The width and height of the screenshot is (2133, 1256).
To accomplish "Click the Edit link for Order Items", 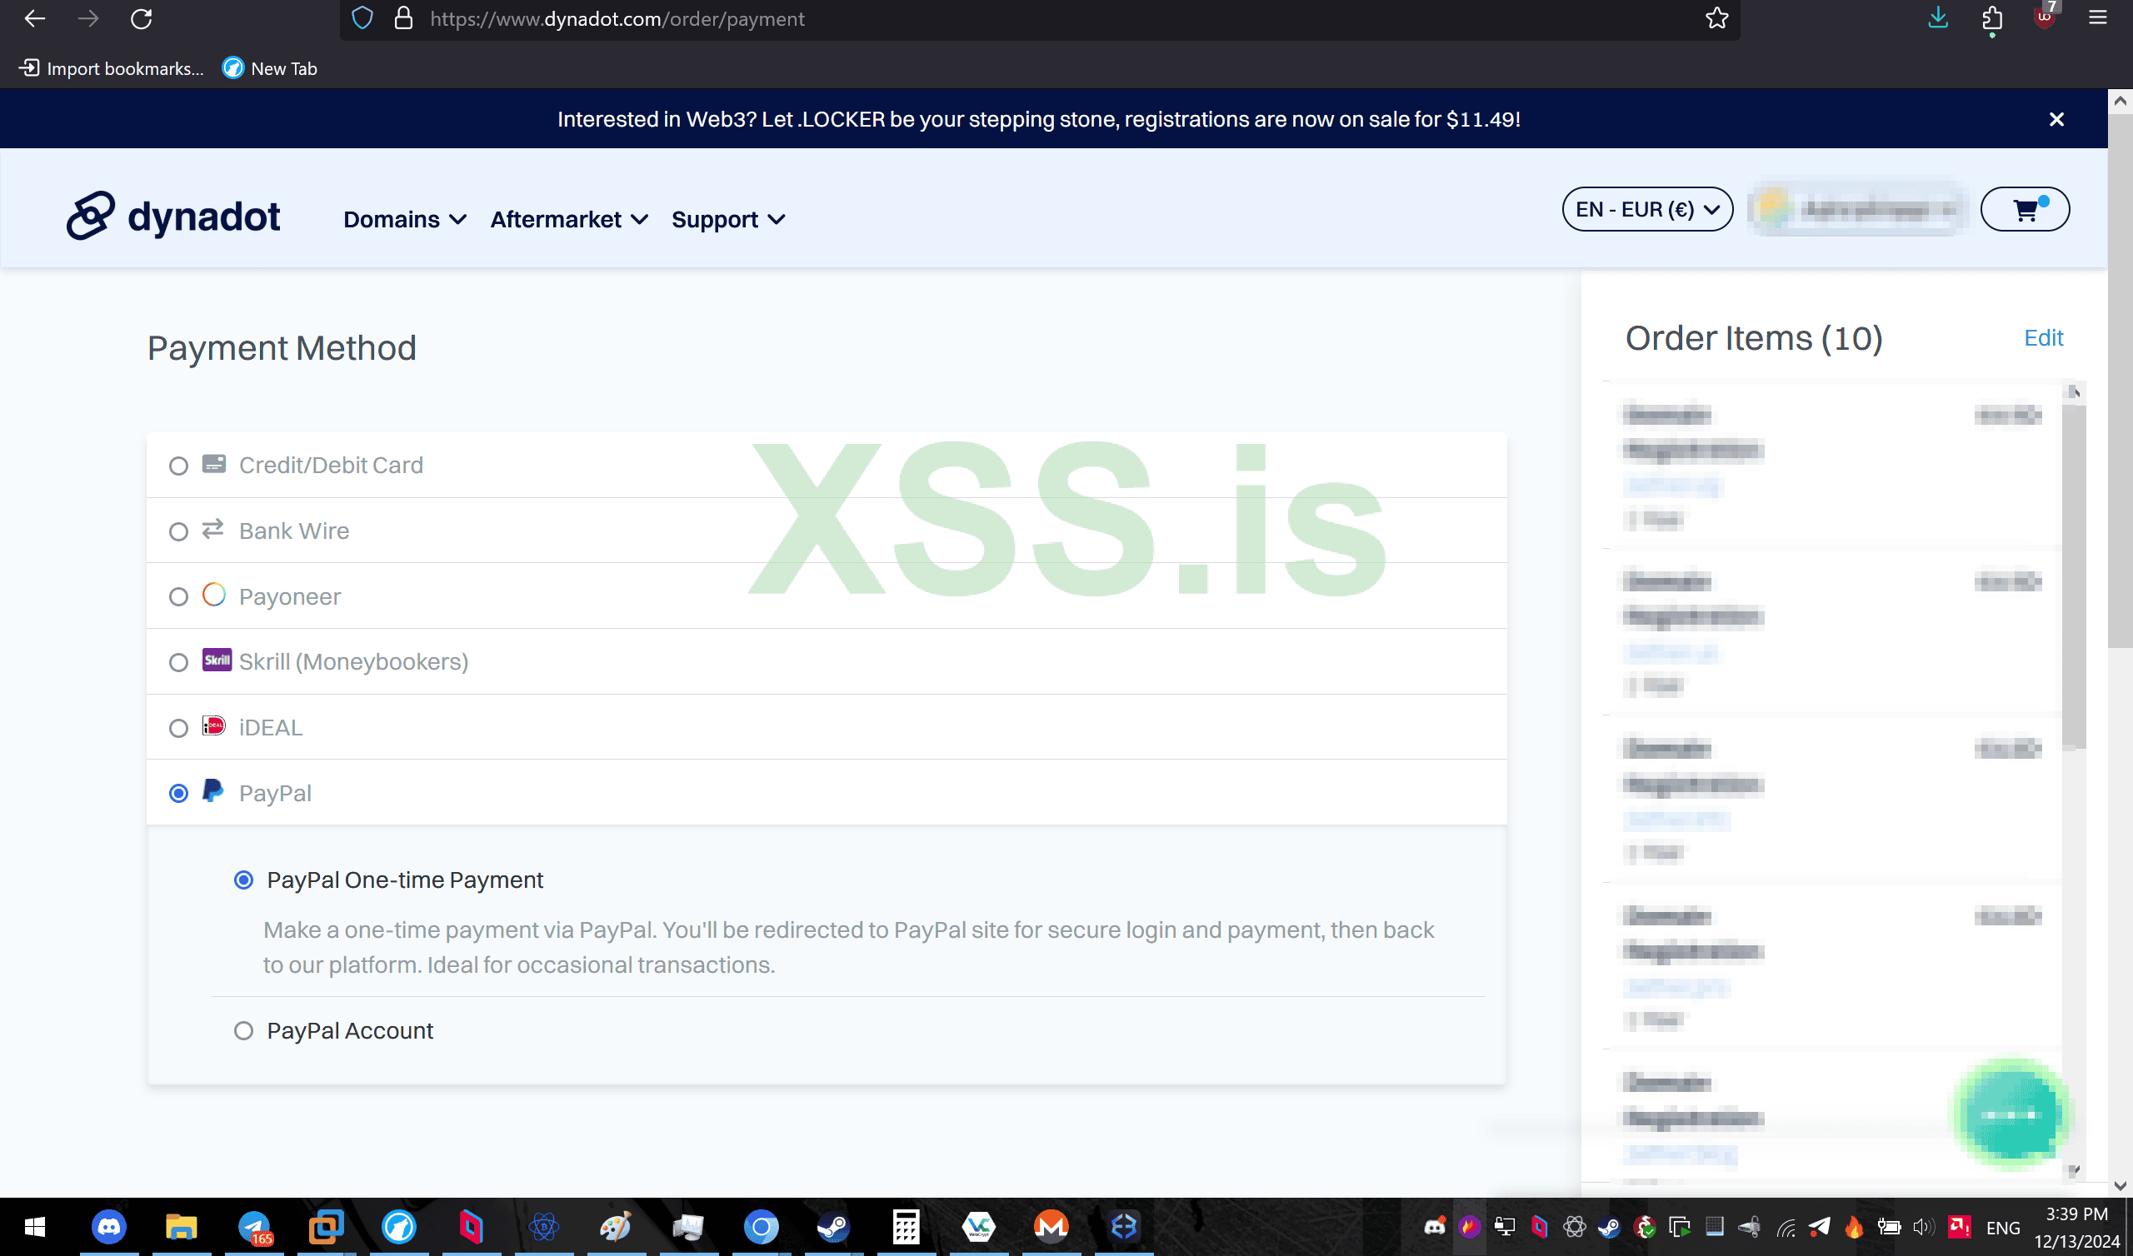I will point(2042,337).
